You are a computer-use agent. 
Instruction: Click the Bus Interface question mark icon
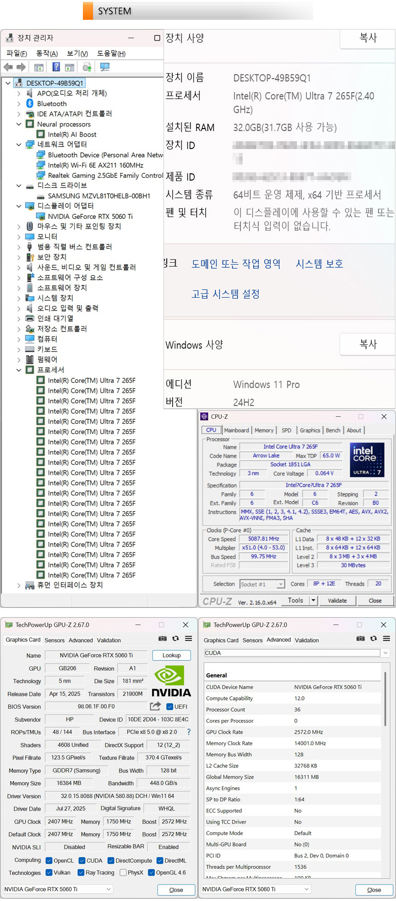pos(188,732)
